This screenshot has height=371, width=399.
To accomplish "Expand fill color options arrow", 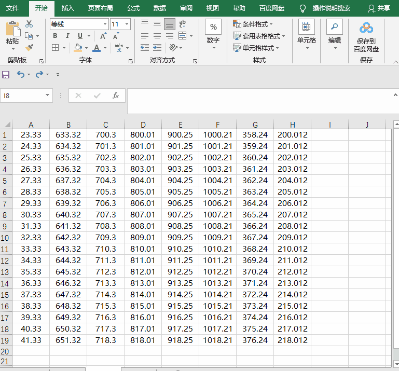I will pyautogui.click(x=86, y=48).
